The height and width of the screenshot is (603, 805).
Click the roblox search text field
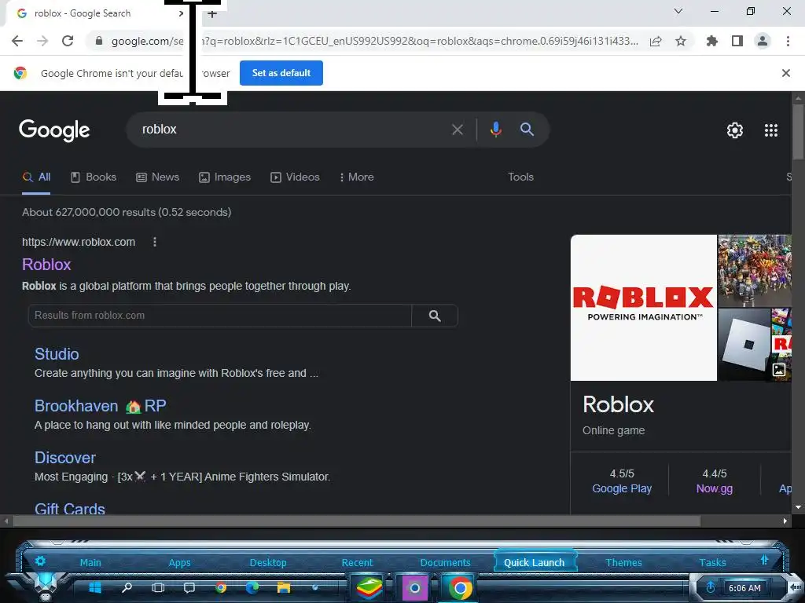pos(288,130)
